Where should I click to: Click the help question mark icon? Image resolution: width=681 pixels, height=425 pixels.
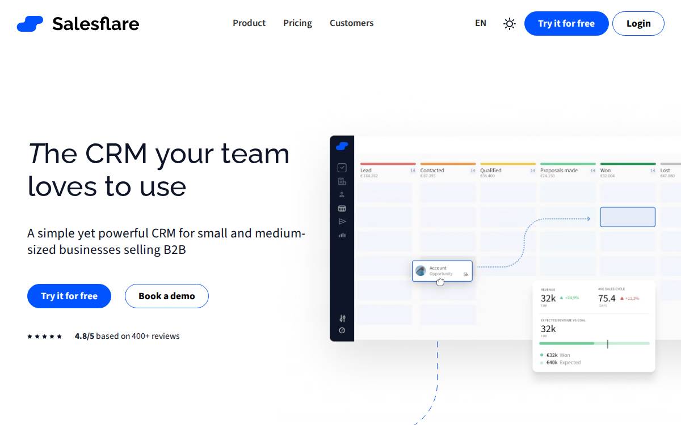pos(342,330)
